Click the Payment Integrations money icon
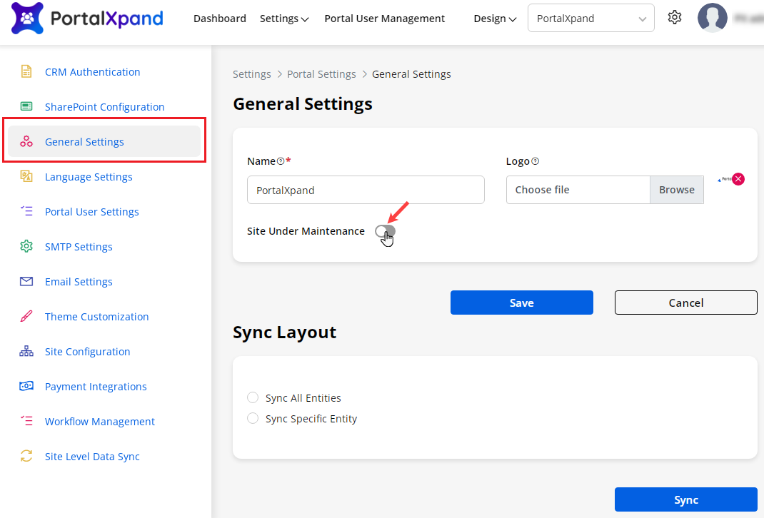The width and height of the screenshot is (764, 518). (26, 386)
